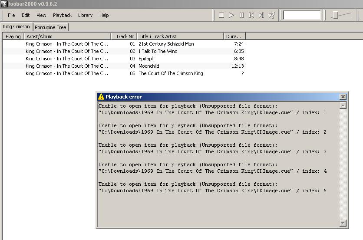The width and height of the screenshot is (363, 240).
Task: Click the warning icon in the Playback error dialog
Action: [x=101, y=96]
